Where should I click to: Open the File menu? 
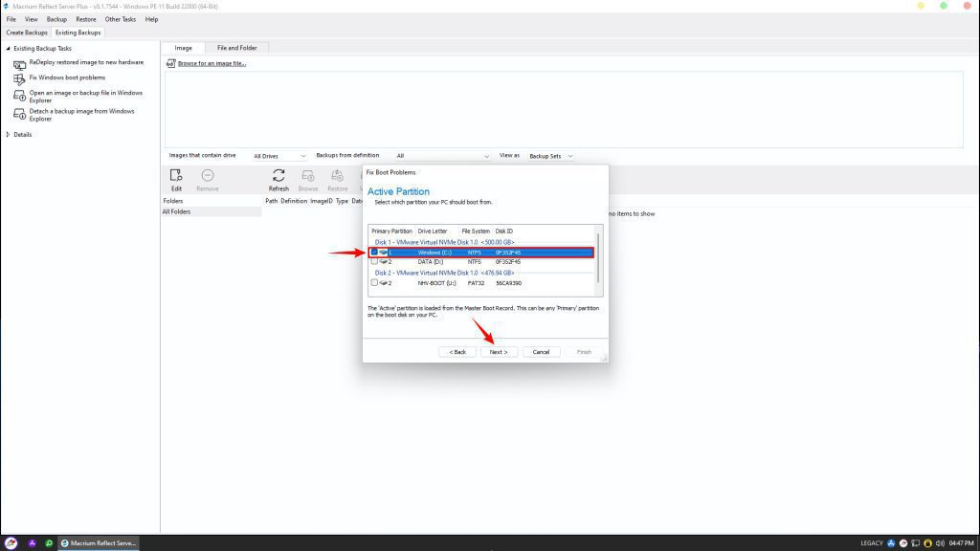[11, 19]
